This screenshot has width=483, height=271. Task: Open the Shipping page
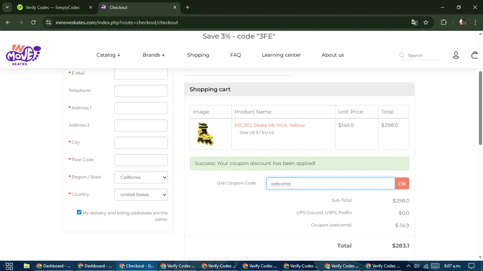point(198,55)
